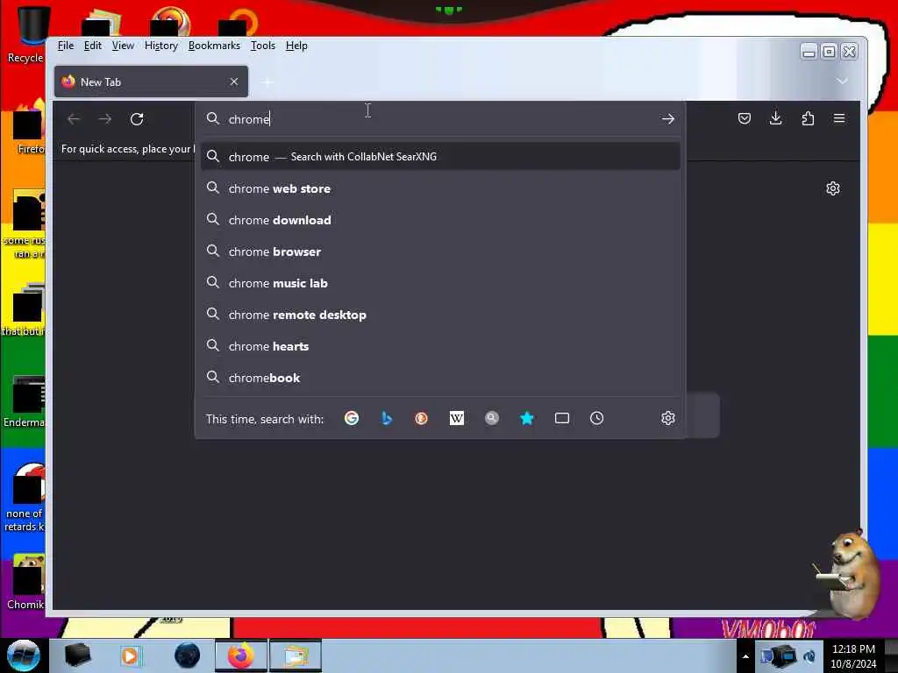This screenshot has height=673, width=898.
Task: Open the Bookmarks menu
Action: [214, 46]
